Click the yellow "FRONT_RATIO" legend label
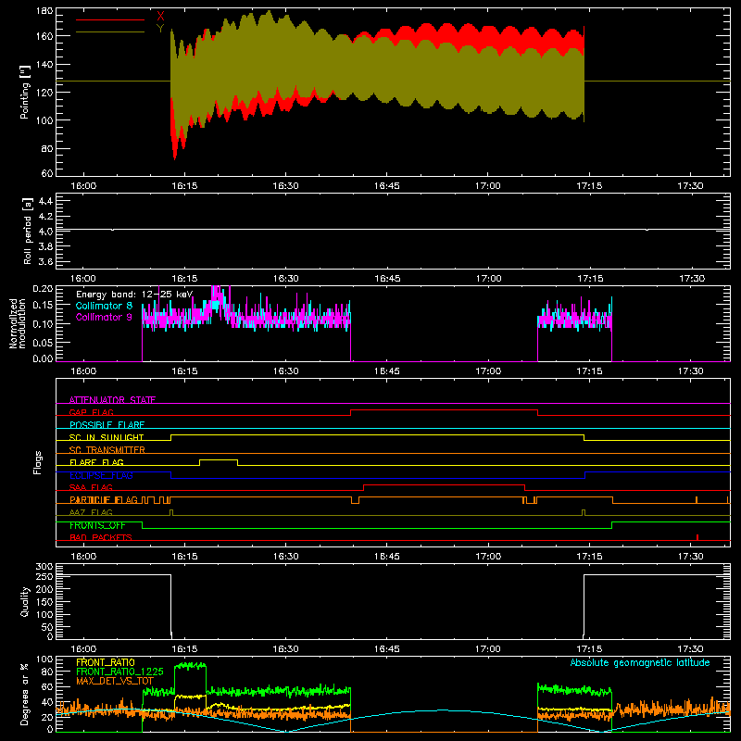 click(x=106, y=662)
